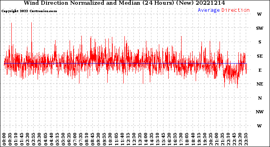Click the 00:00 time label
The width and height of the screenshot is (270, 147).
tap(4, 139)
